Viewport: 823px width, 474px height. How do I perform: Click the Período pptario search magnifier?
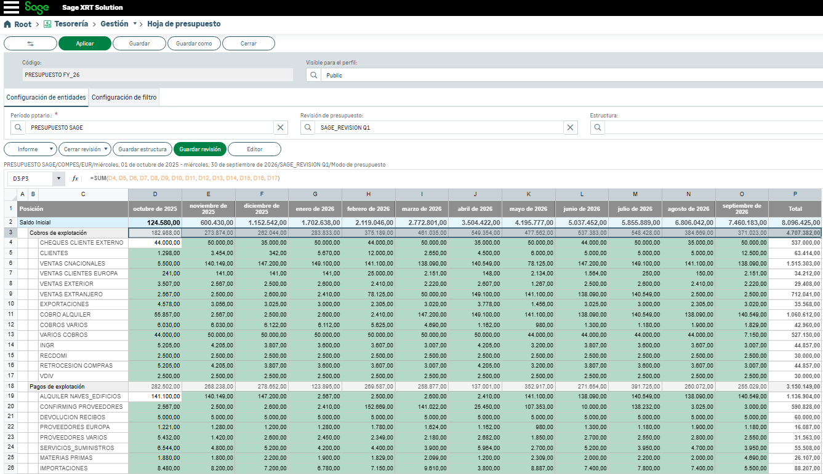(18, 127)
